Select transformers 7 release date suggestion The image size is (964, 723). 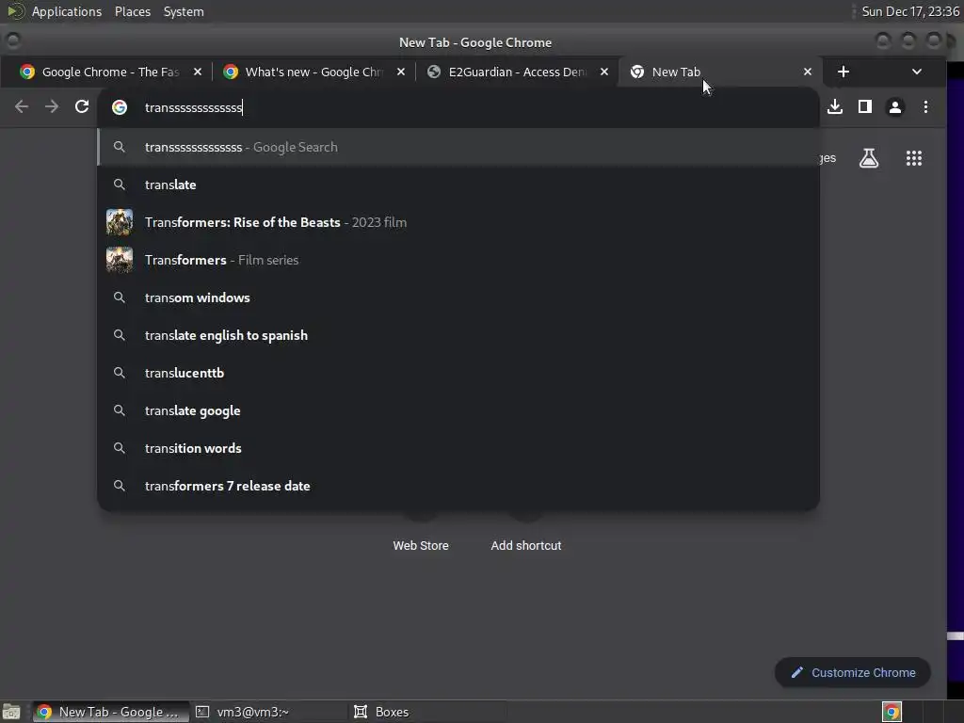tap(458, 486)
